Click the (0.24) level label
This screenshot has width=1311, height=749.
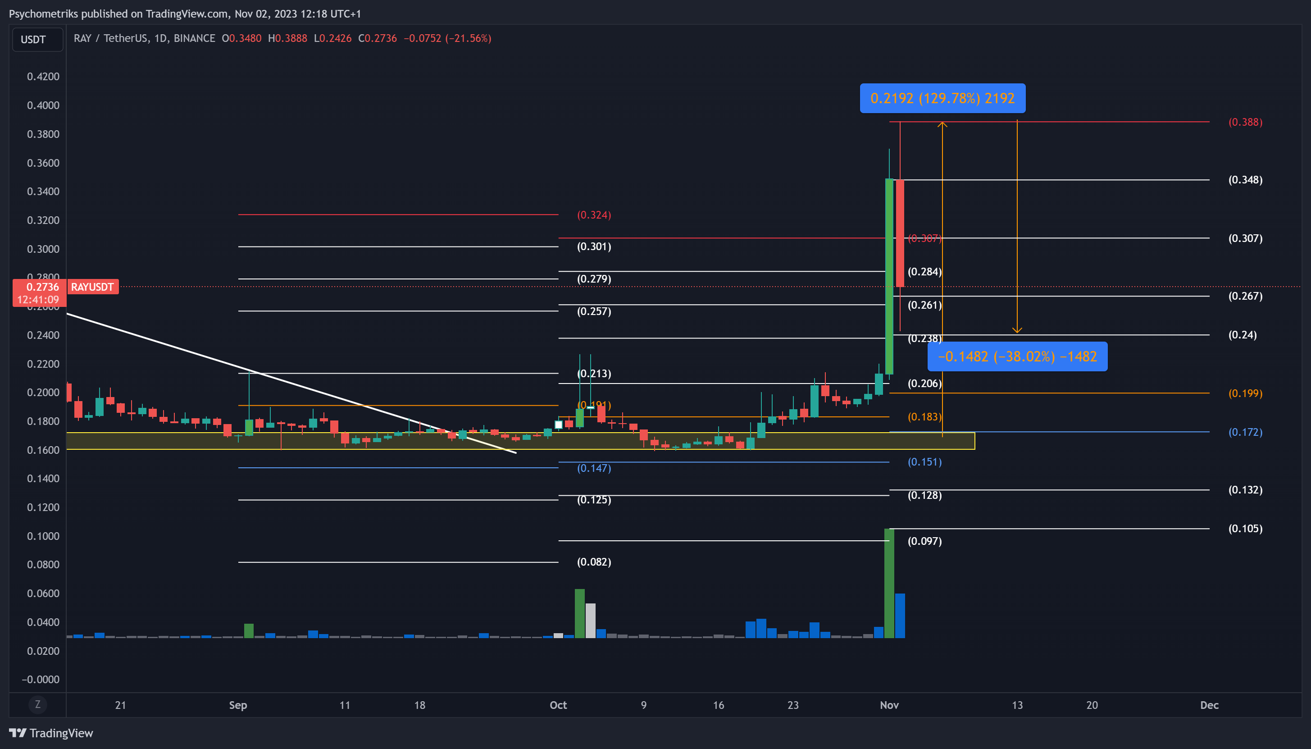click(x=1242, y=335)
